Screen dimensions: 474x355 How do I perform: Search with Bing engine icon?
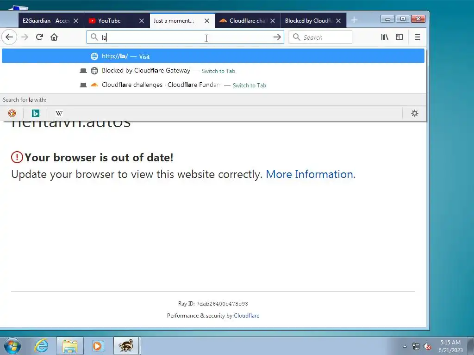(35, 113)
